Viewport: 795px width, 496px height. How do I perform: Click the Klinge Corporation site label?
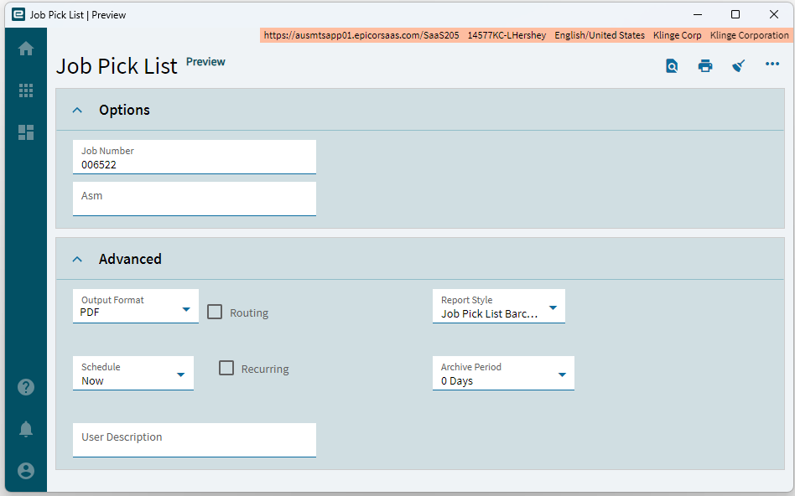[749, 35]
